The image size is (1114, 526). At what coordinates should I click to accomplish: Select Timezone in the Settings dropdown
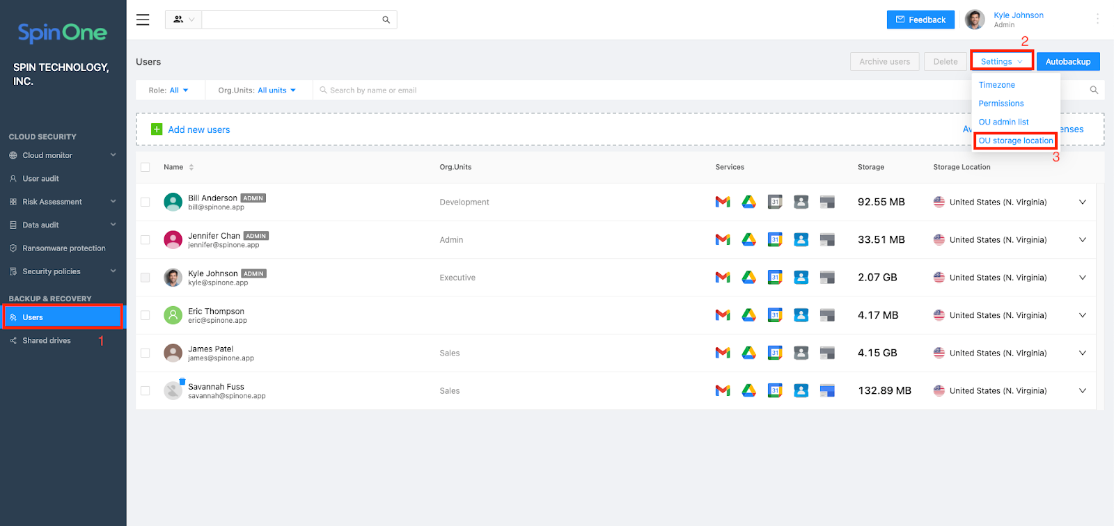click(x=996, y=85)
